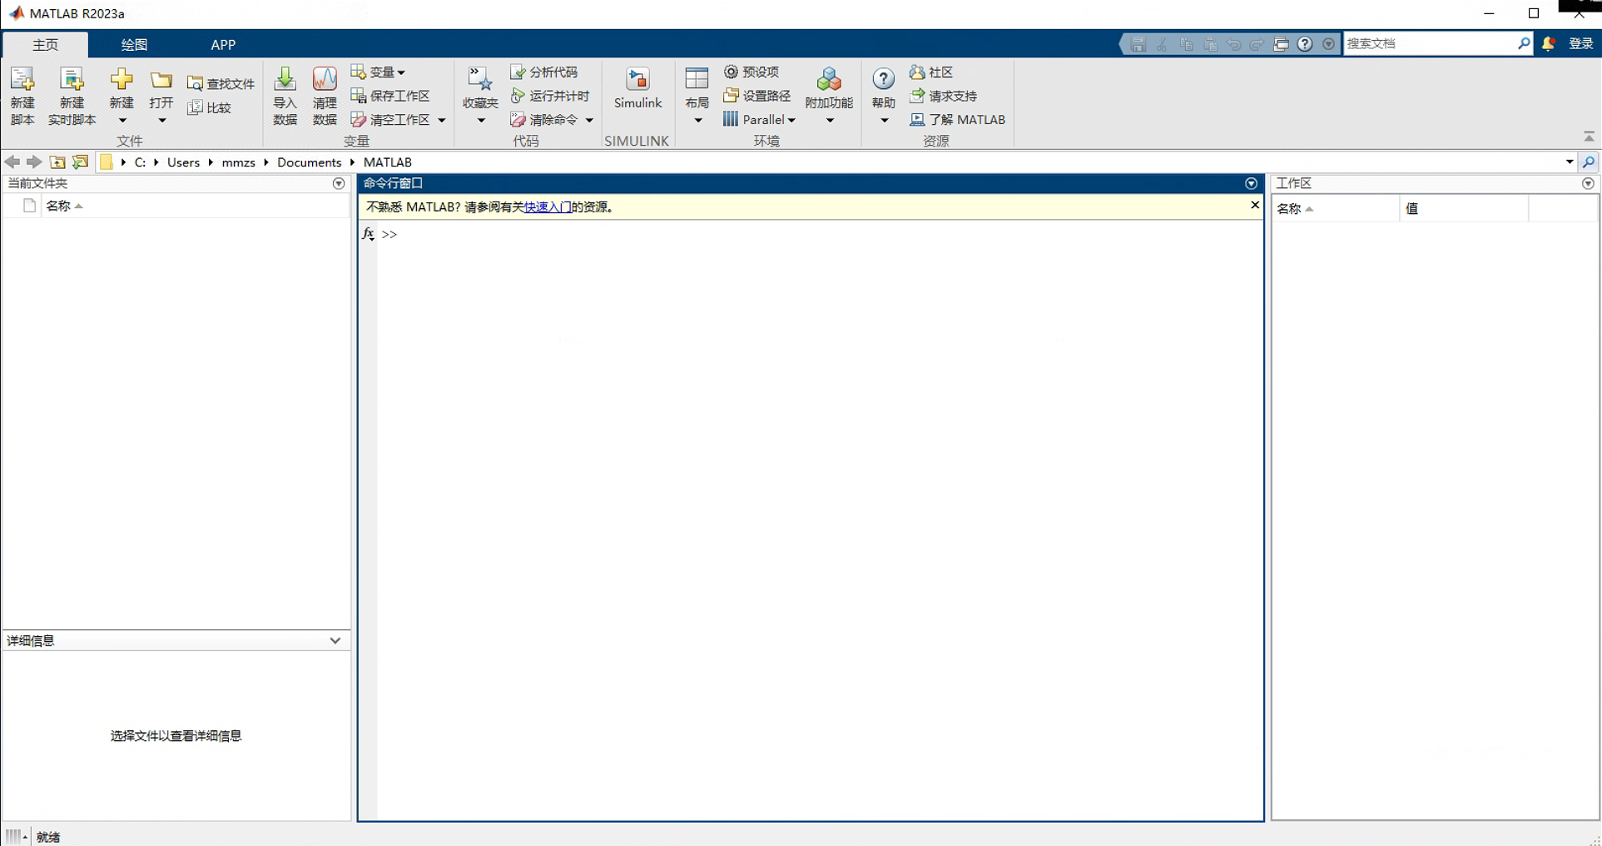Go forward with the right navigation arrow

(34, 162)
